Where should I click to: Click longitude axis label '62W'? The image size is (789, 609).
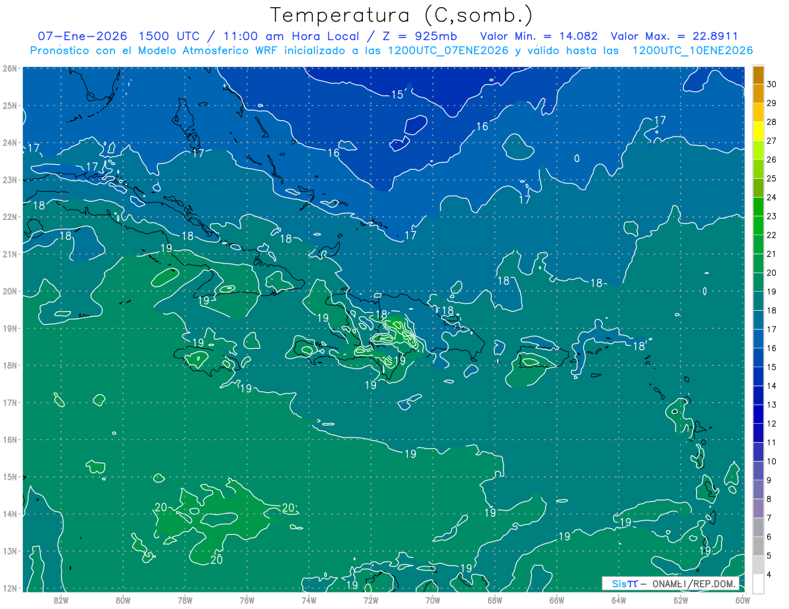point(681,600)
